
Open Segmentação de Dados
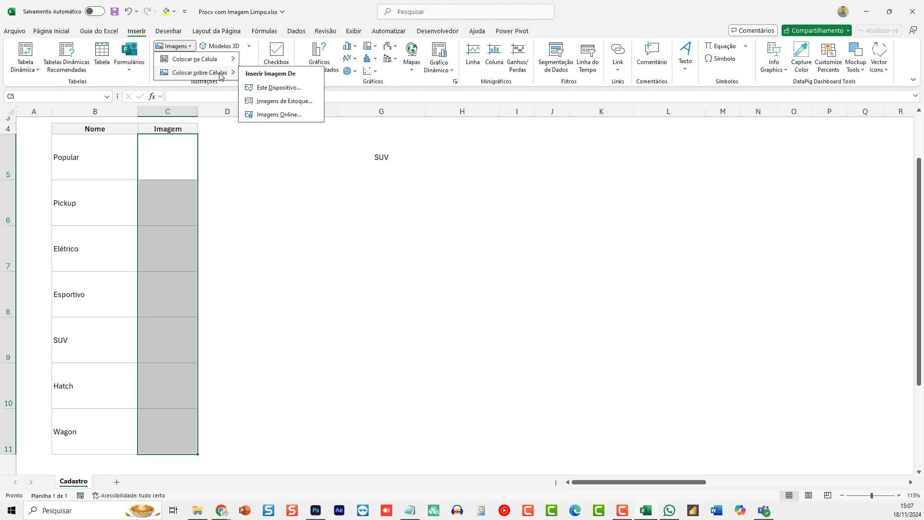(555, 57)
